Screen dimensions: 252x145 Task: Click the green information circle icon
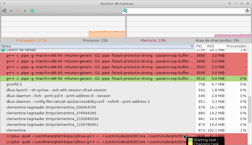[32, 11]
